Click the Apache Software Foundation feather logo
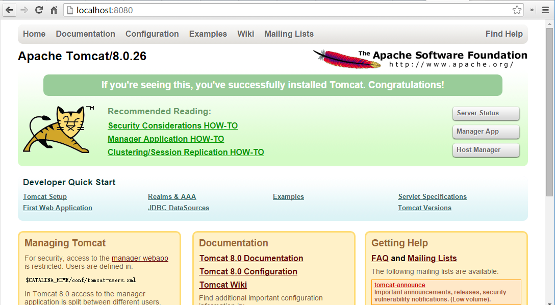Screen dimensions: 555x305 tap(420, 59)
